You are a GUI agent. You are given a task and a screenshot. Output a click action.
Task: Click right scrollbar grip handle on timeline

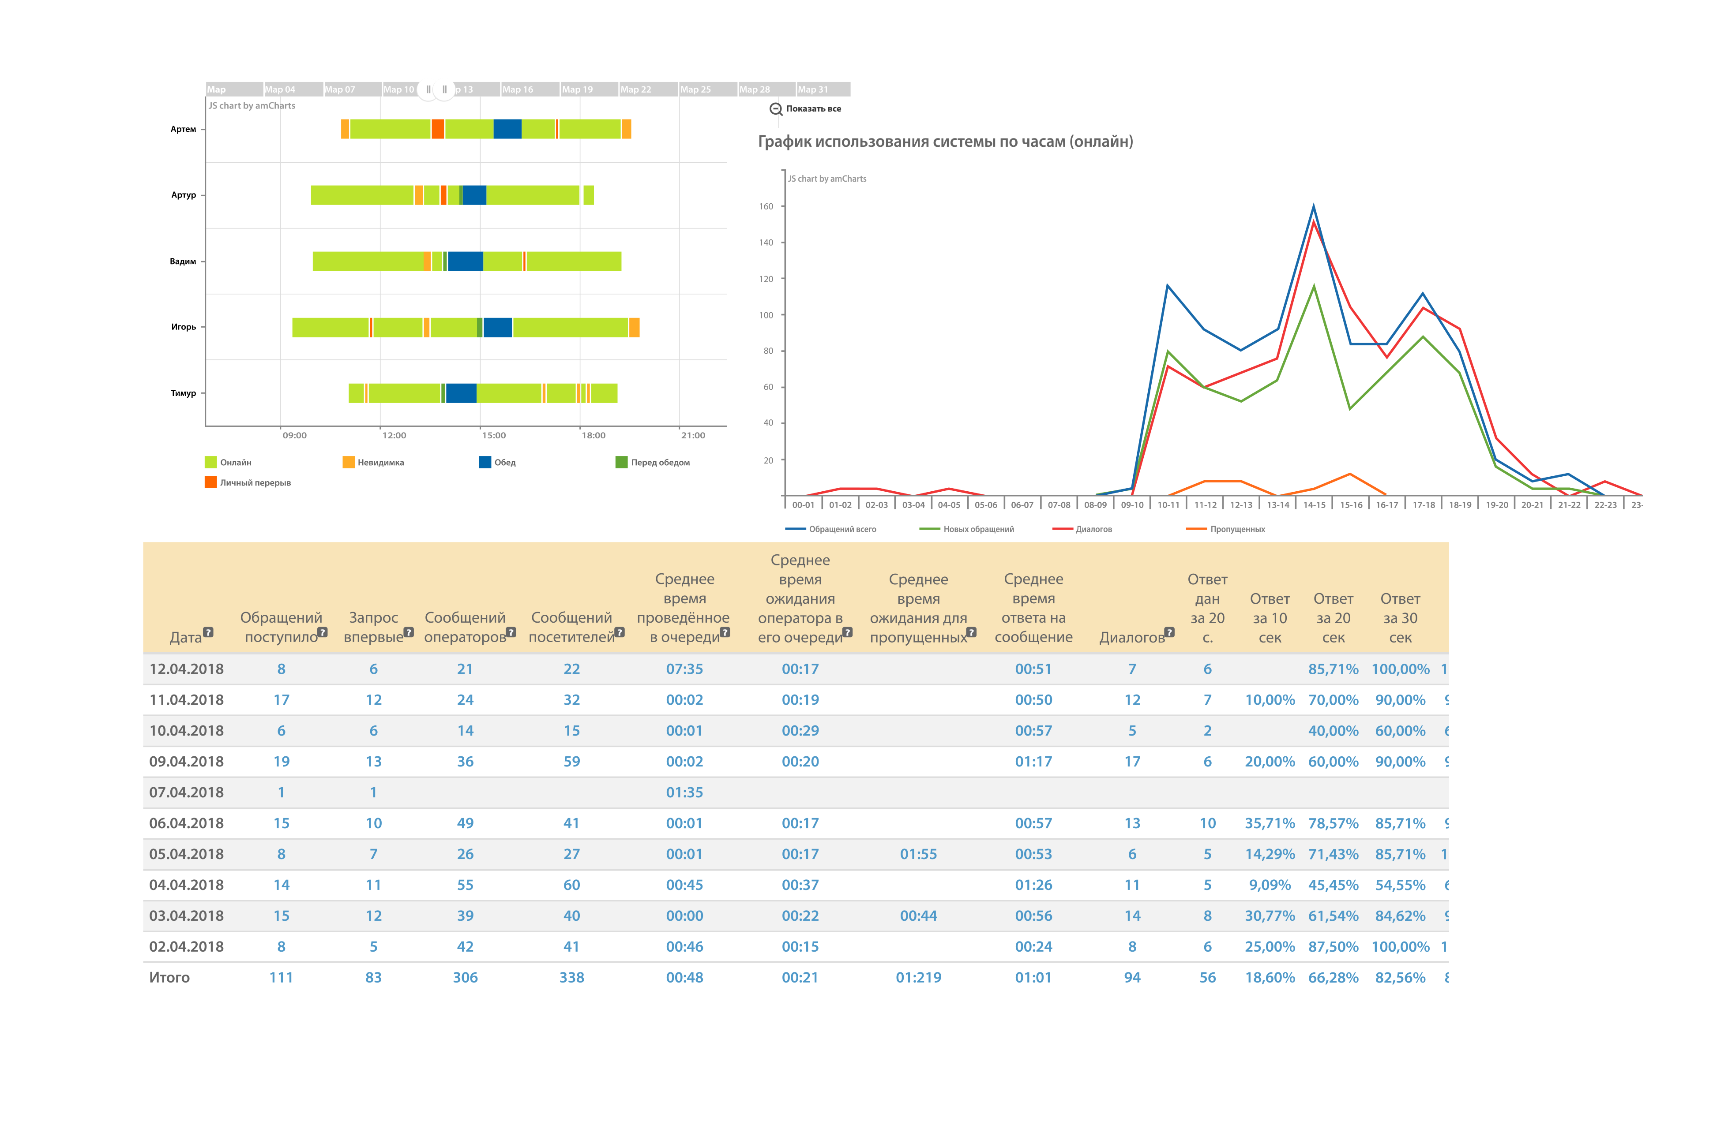[444, 89]
